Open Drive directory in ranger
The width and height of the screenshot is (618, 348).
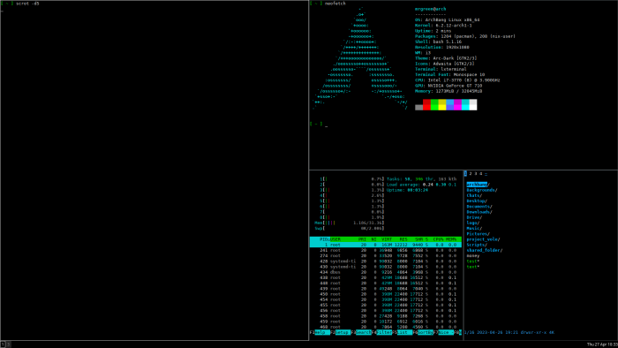tap(474, 217)
